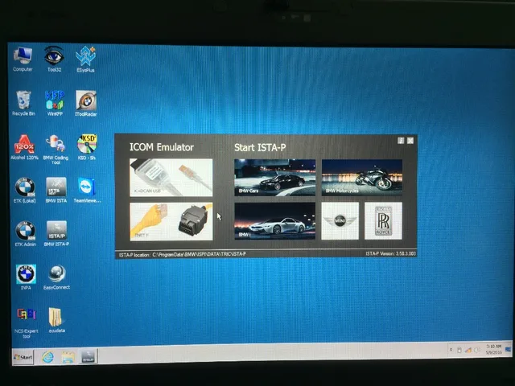Launch Internet Explorer from taskbar
The width and height of the screenshot is (515, 386).
(x=48, y=357)
